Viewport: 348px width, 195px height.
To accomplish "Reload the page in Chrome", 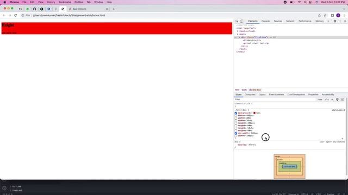I will [x=16, y=16].
